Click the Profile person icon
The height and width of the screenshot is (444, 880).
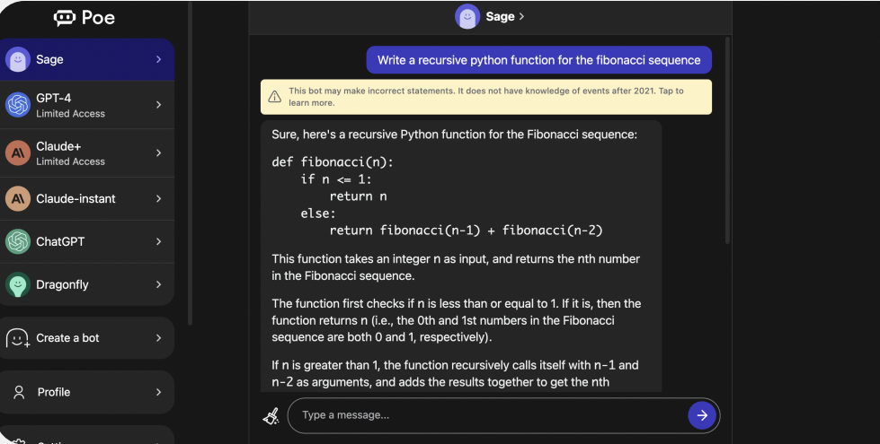click(19, 392)
